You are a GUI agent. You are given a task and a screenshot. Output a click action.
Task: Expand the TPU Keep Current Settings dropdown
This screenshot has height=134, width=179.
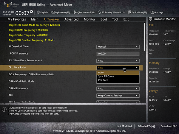click(118, 96)
